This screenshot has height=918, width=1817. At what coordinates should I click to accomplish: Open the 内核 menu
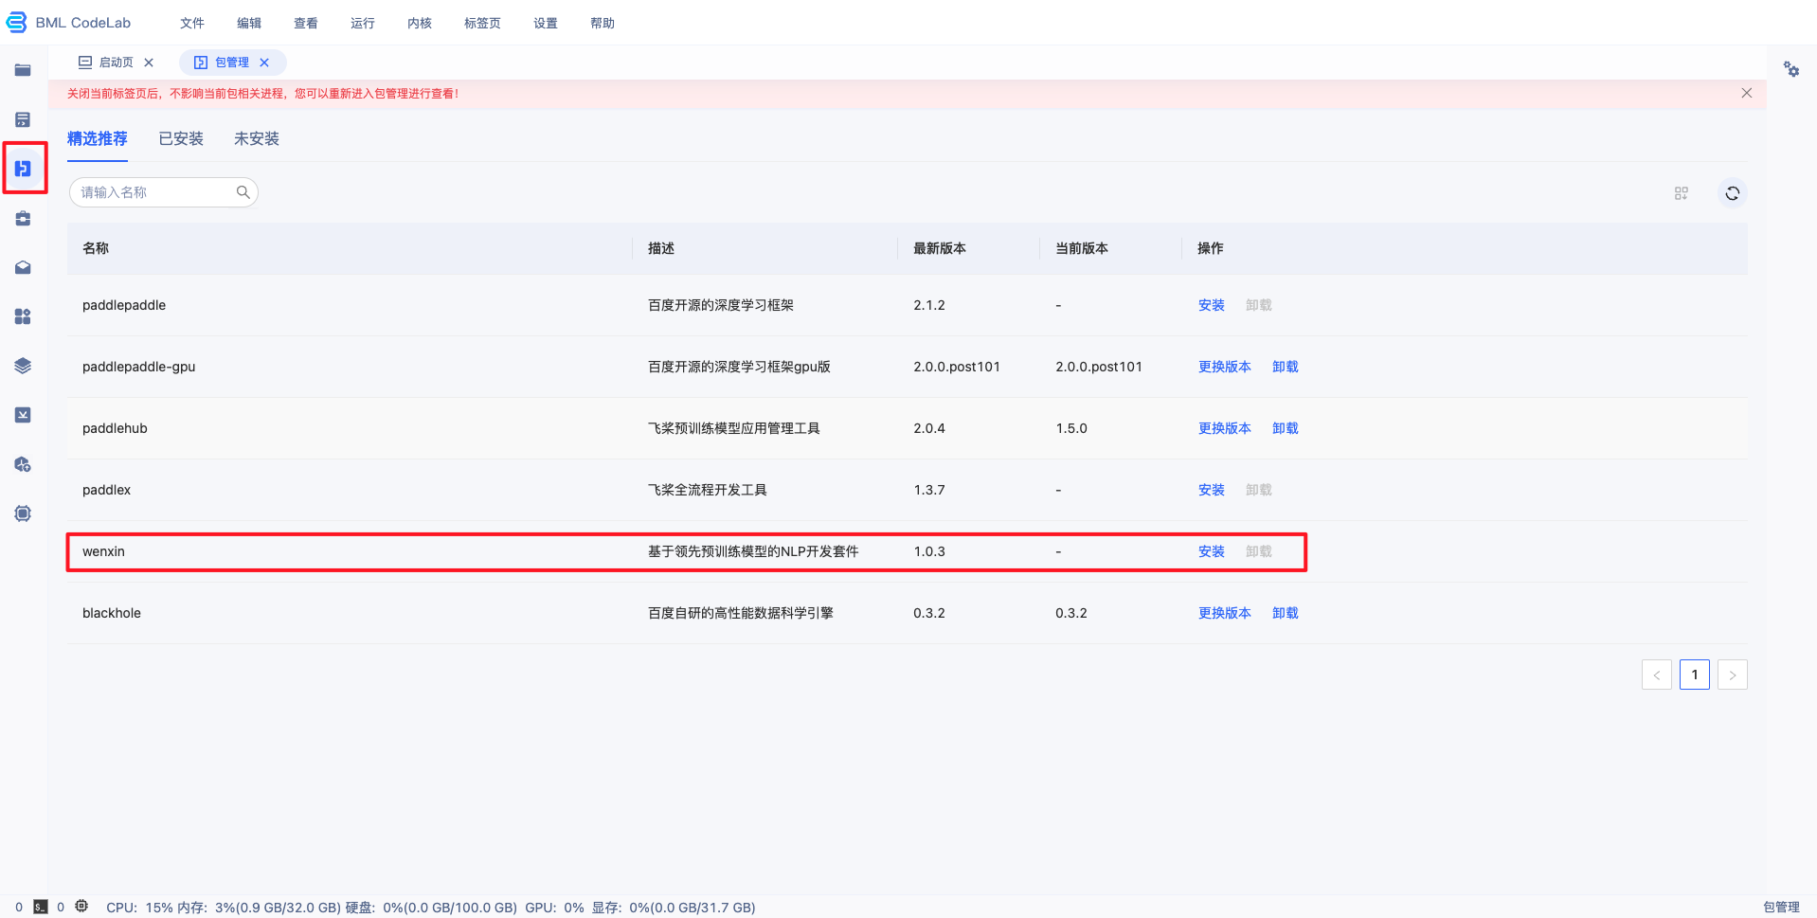point(420,23)
